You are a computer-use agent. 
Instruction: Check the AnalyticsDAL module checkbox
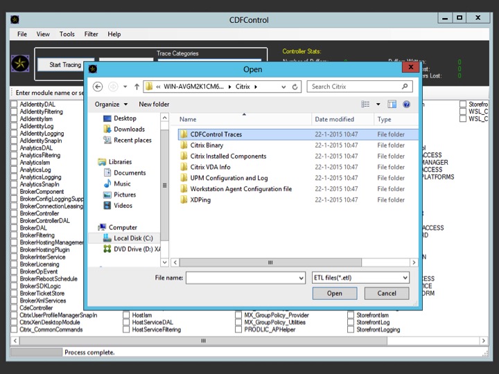(14, 148)
